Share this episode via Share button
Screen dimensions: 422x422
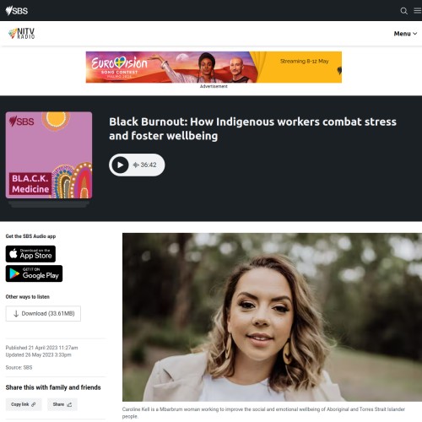pos(62,404)
